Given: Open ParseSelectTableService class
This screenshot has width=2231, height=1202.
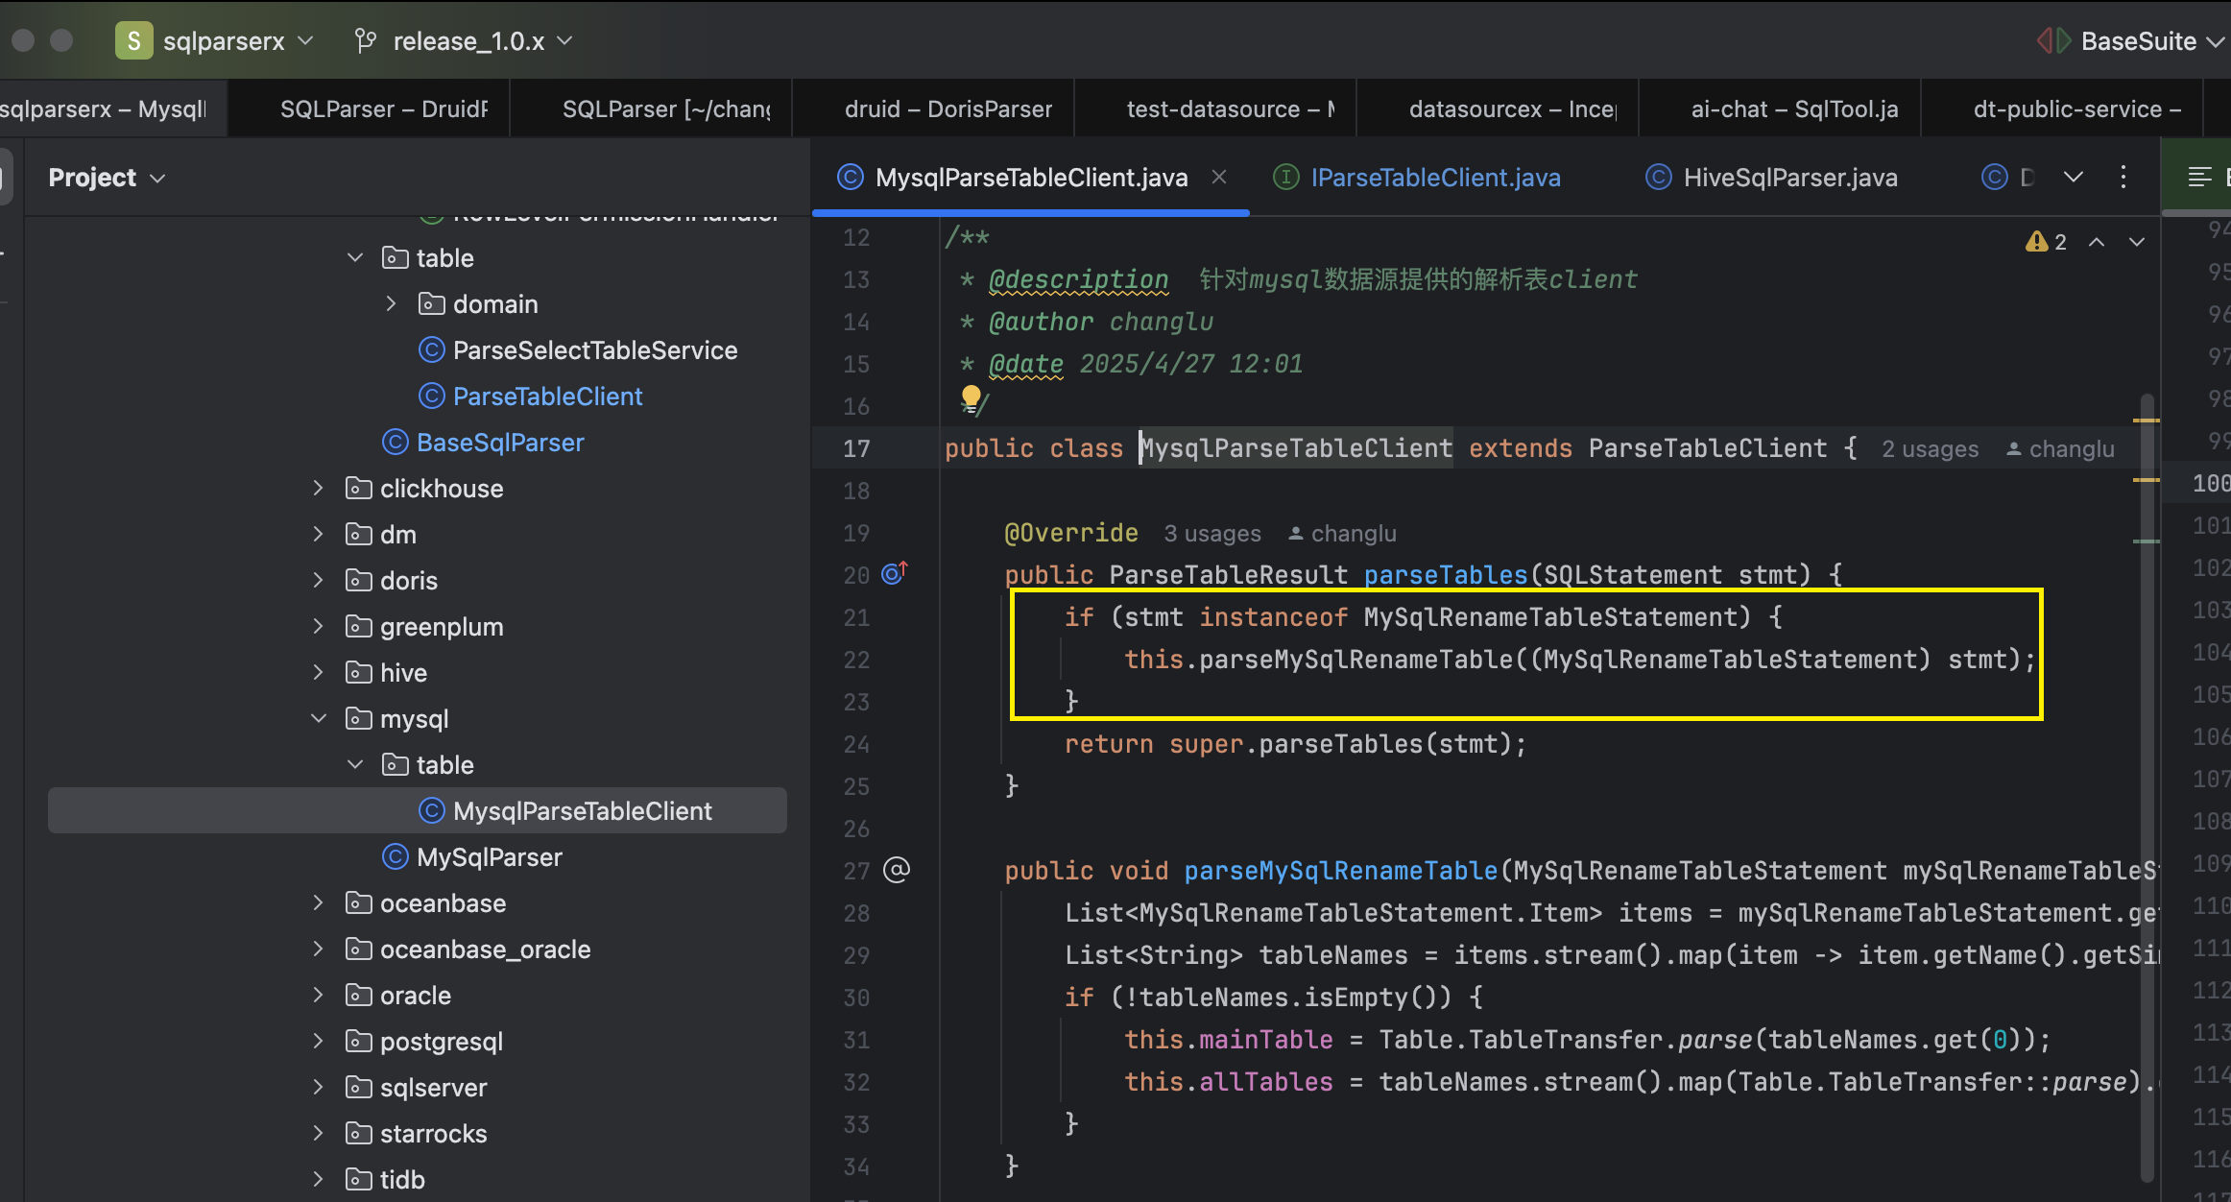Looking at the screenshot, I should click(579, 350).
